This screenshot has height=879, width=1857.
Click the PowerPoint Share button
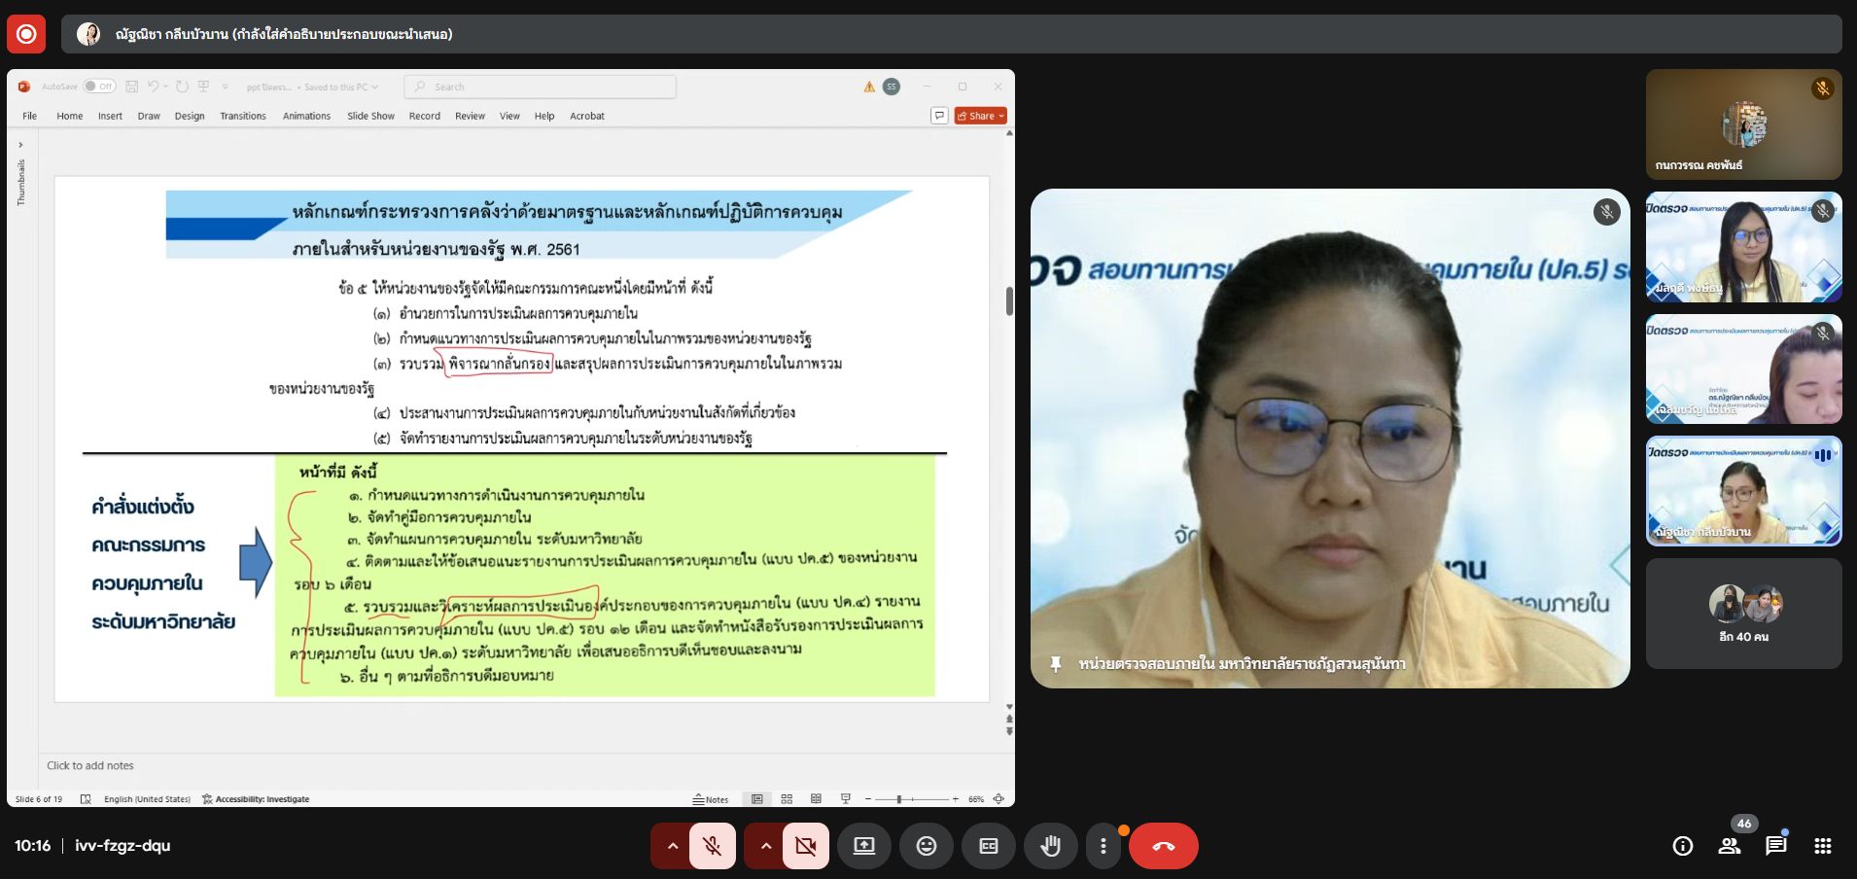980,116
